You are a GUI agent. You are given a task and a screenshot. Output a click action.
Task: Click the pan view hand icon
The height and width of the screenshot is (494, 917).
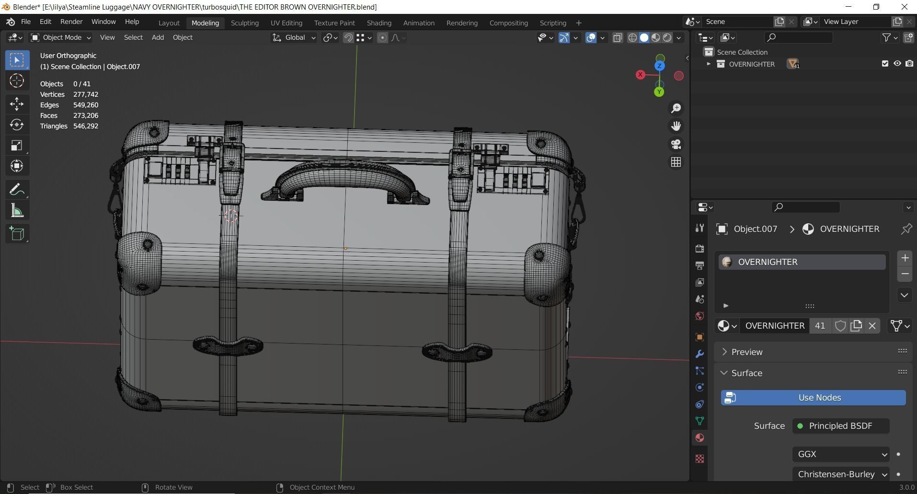click(676, 126)
